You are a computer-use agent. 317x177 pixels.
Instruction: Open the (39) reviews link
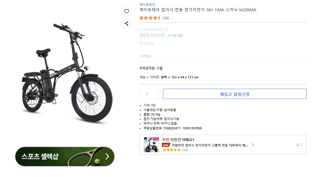(166, 18)
